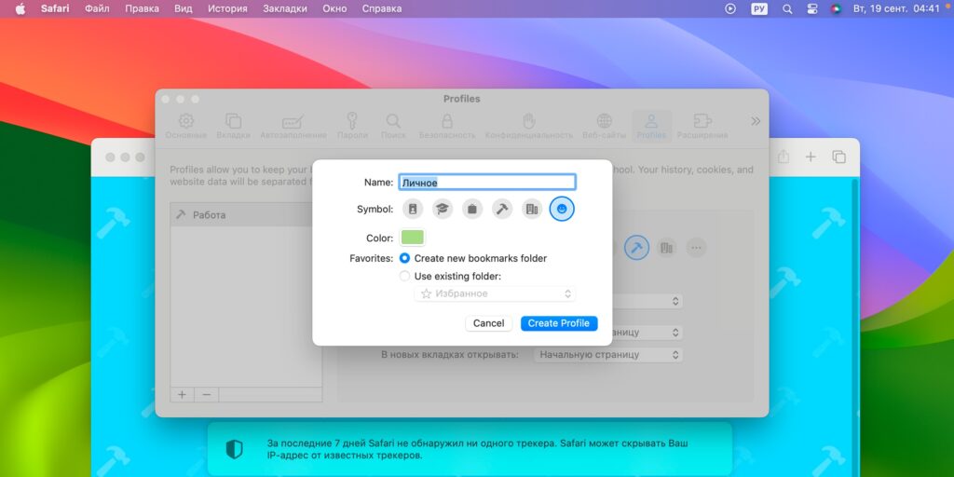
Task: Activate Siri from menu bar
Action: pos(836,8)
